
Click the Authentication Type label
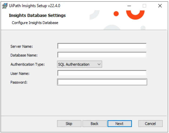point(27,64)
